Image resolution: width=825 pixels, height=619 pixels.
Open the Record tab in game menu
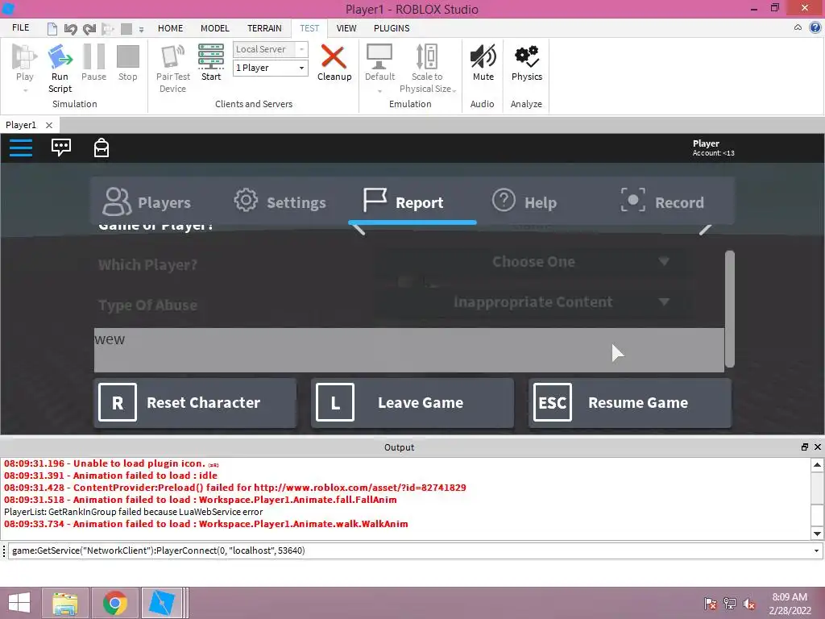[x=662, y=201]
